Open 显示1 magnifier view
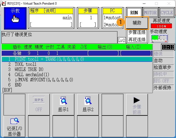 63,104
